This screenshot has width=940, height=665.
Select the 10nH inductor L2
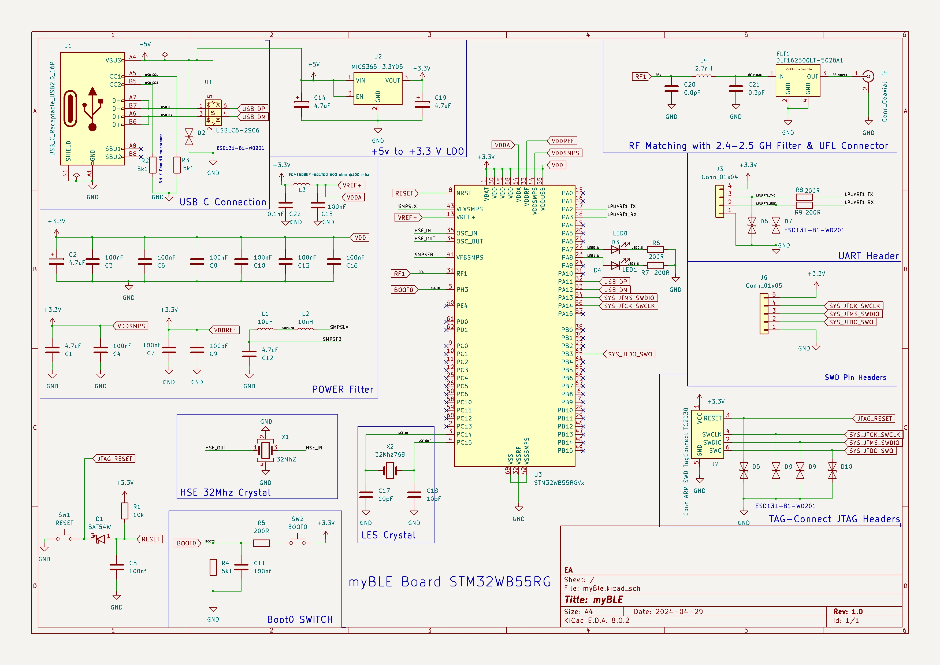[305, 329]
